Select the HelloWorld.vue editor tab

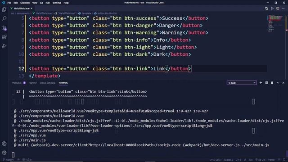click(21, 9)
